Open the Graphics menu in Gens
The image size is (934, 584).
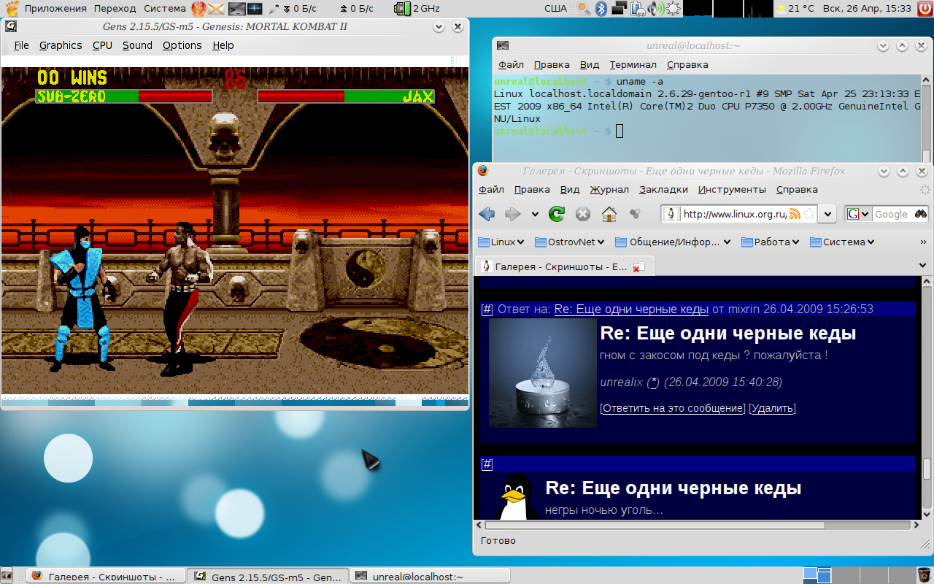(61, 45)
